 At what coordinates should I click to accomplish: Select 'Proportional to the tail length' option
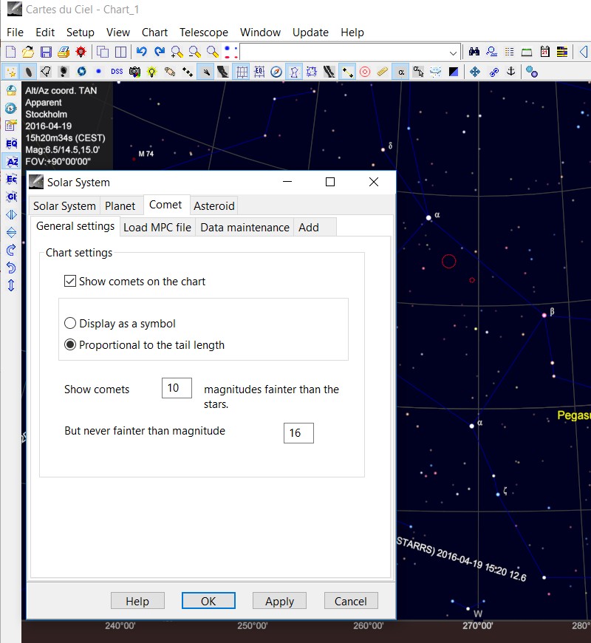(x=70, y=344)
